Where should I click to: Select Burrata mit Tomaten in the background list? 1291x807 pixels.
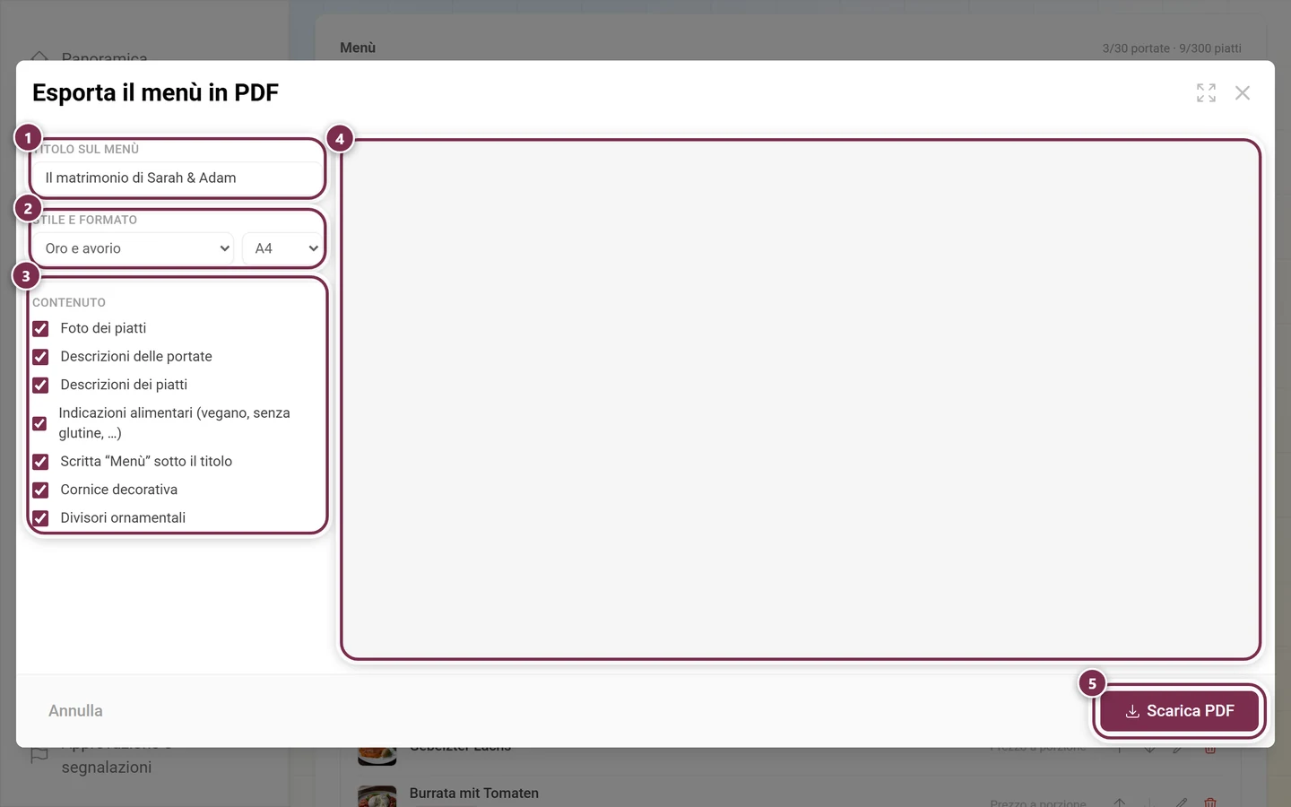tap(473, 794)
